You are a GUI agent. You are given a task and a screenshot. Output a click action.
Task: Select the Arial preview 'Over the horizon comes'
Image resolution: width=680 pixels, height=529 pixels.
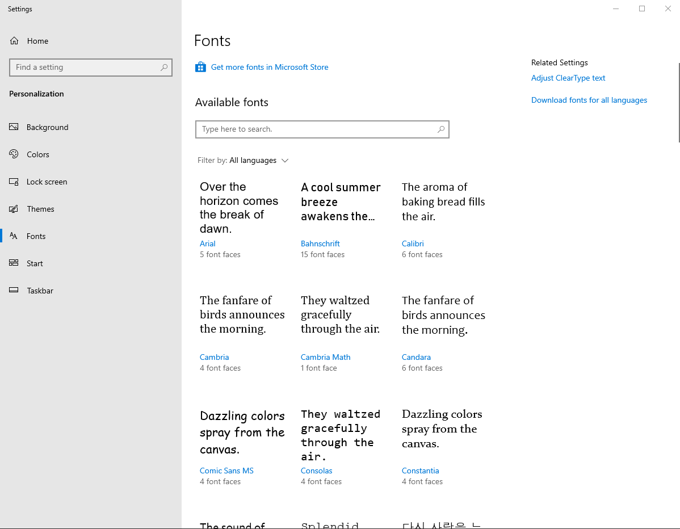tap(239, 208)
